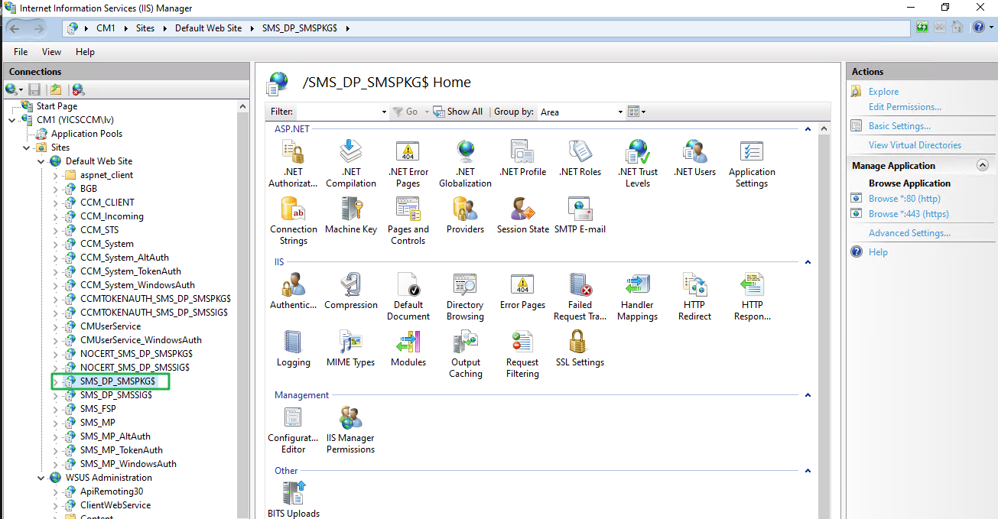Viewport: 998px width, 519px height.
Task: Open the View menu
Action: 51,52
